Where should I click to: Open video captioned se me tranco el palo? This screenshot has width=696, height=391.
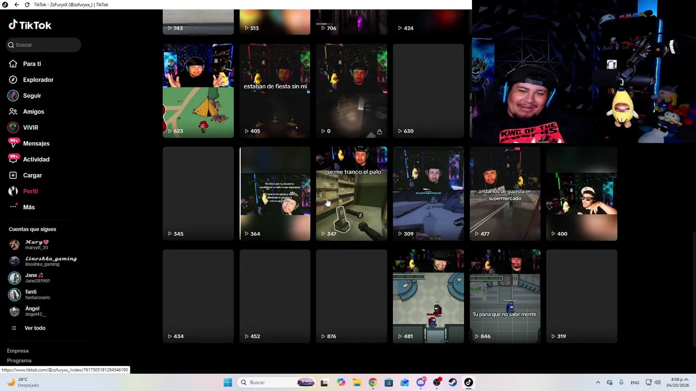351,193
